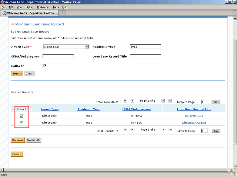Click the upper Go button

[216, 102]
